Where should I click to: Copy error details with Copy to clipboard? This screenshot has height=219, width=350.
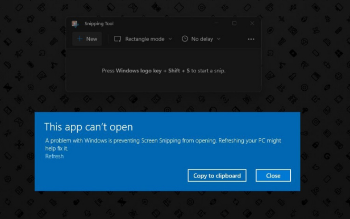[x=217, y=175]
